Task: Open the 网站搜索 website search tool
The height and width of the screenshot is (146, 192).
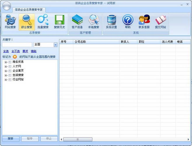Action: [10, 22]
